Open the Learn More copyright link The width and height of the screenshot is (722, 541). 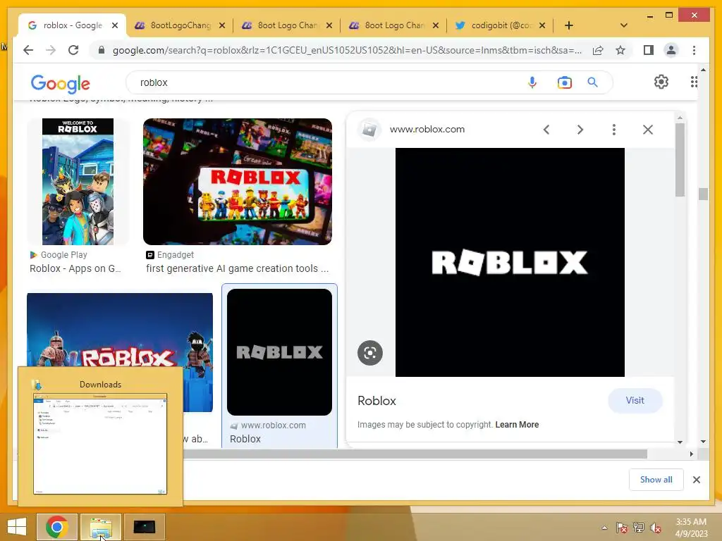(517, 425)
